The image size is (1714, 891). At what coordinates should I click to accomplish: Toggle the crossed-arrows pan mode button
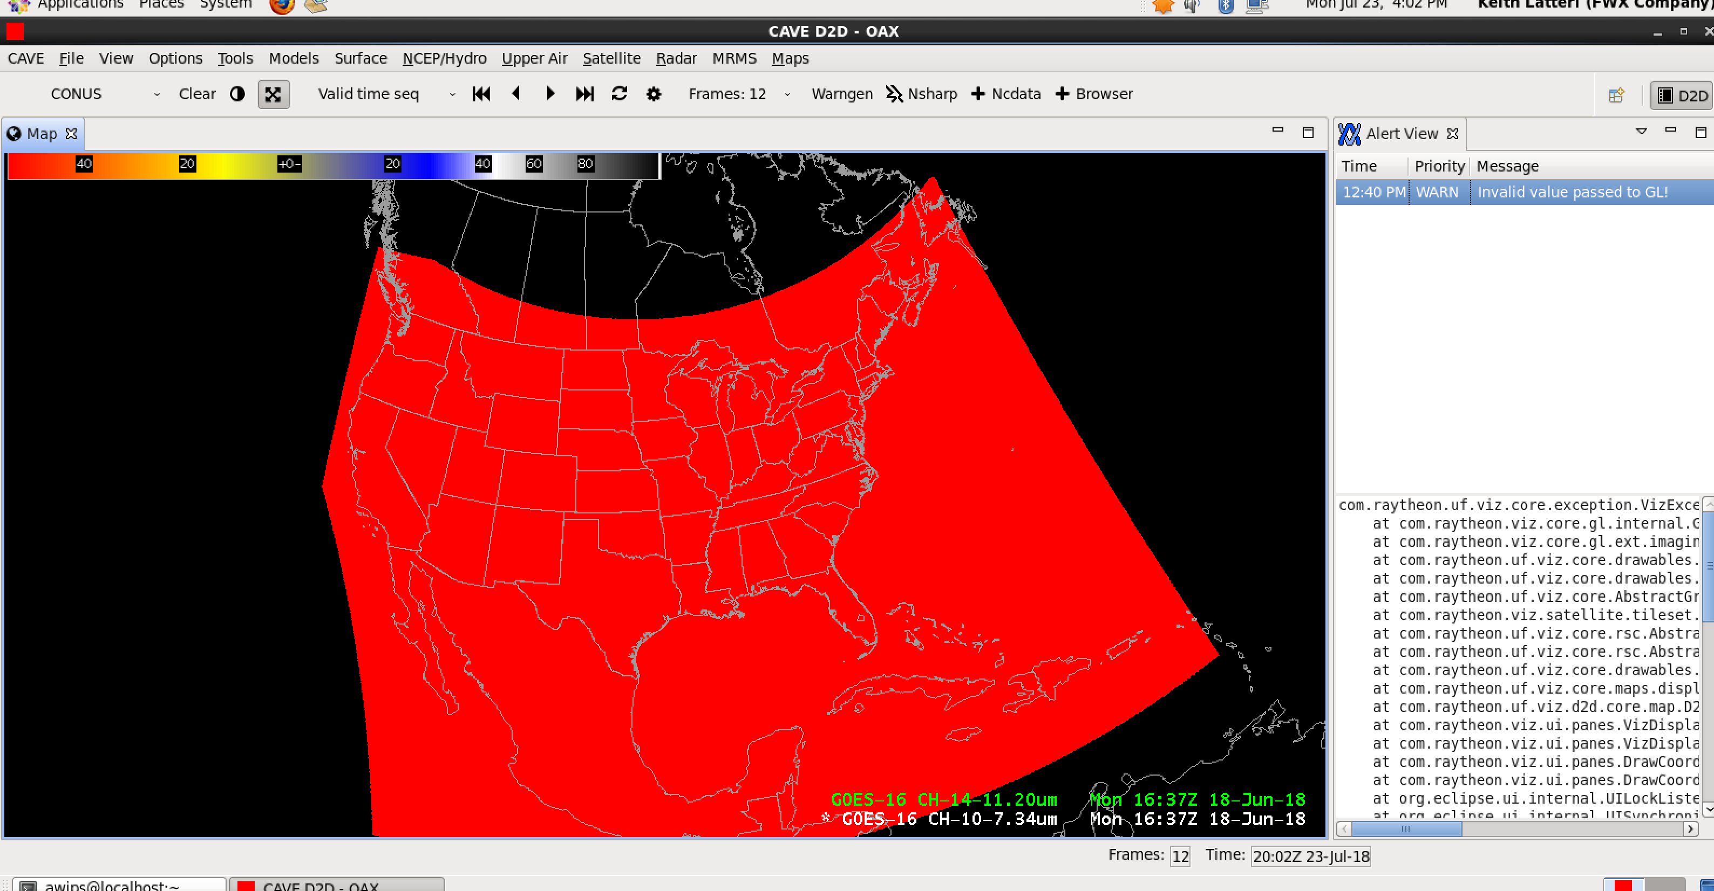[x=273, y=94]
